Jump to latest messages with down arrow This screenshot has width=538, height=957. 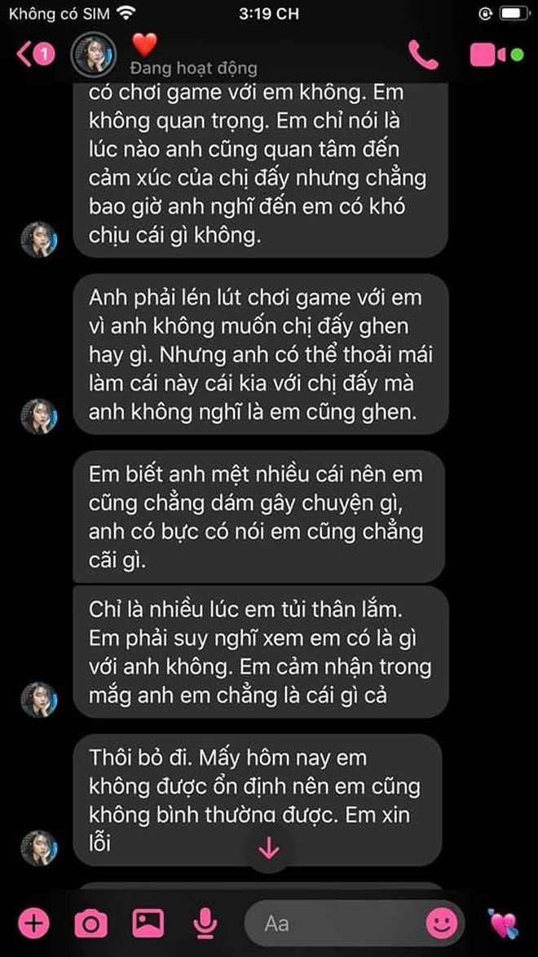pos(269,848)
